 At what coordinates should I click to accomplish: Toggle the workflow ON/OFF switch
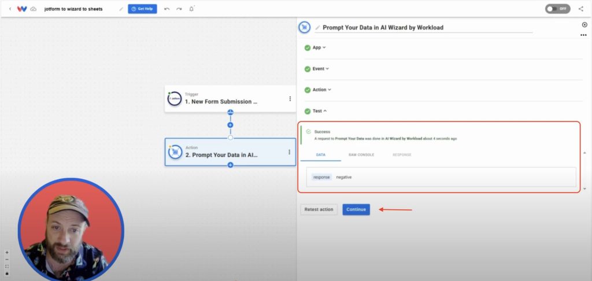pos(558,9)
